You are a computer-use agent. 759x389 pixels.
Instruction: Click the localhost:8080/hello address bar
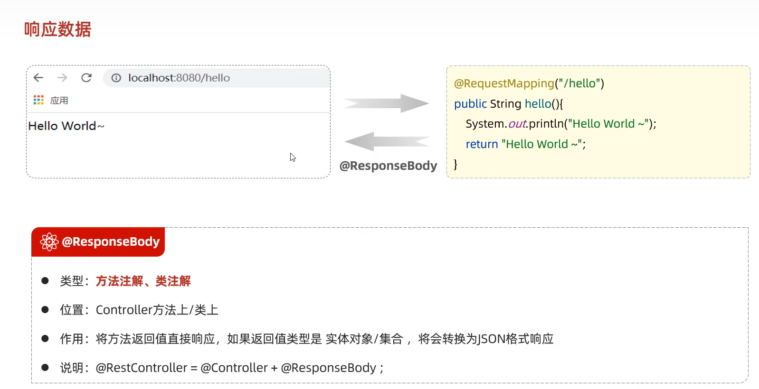179,78
